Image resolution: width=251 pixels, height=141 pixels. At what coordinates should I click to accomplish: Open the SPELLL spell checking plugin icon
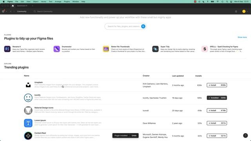(x=205, y=49)
